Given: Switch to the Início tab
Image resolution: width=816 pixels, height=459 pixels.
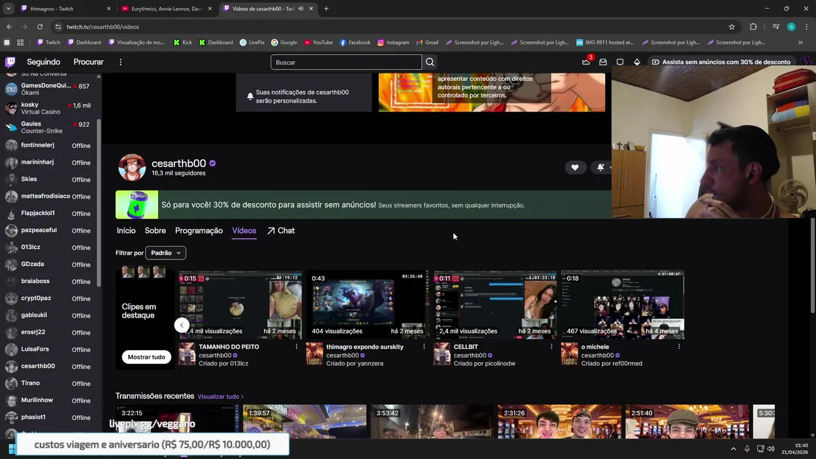Looking at the screenshot, I should pyautogui.click(x=126, y=231).
